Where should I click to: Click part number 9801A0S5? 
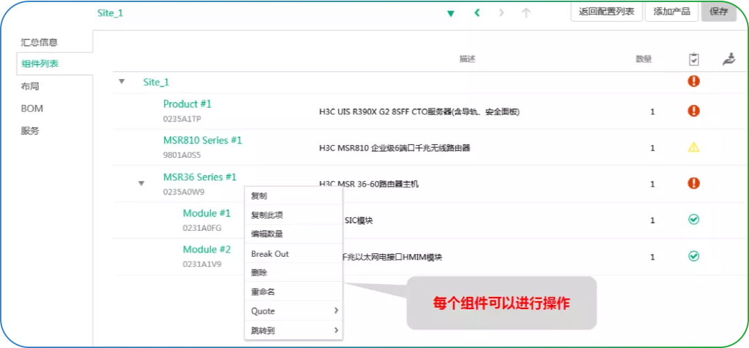tap(182, 155)
